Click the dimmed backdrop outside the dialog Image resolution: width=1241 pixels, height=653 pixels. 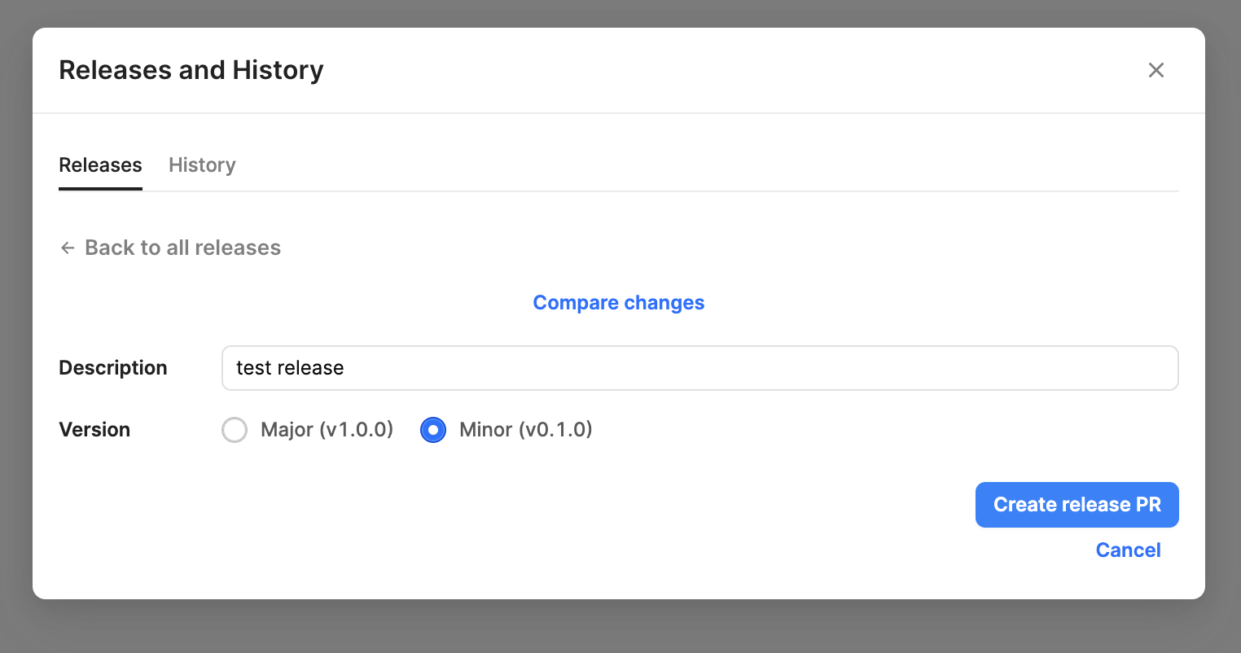click(619, 627)
